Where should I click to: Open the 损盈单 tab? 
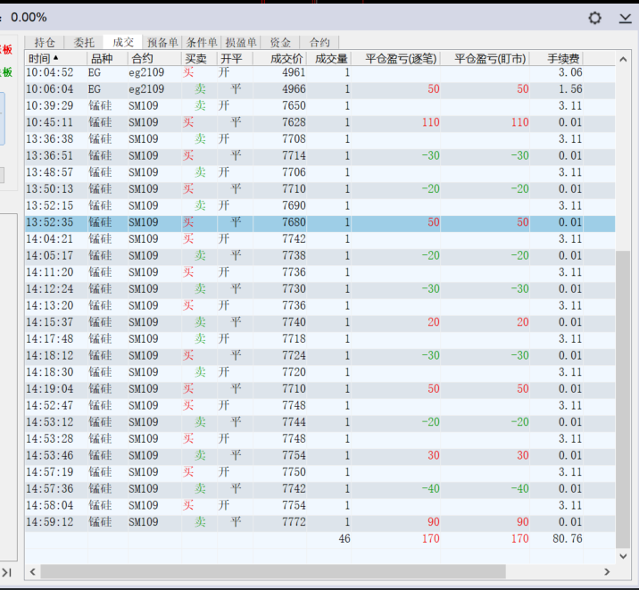pos(241,42)
